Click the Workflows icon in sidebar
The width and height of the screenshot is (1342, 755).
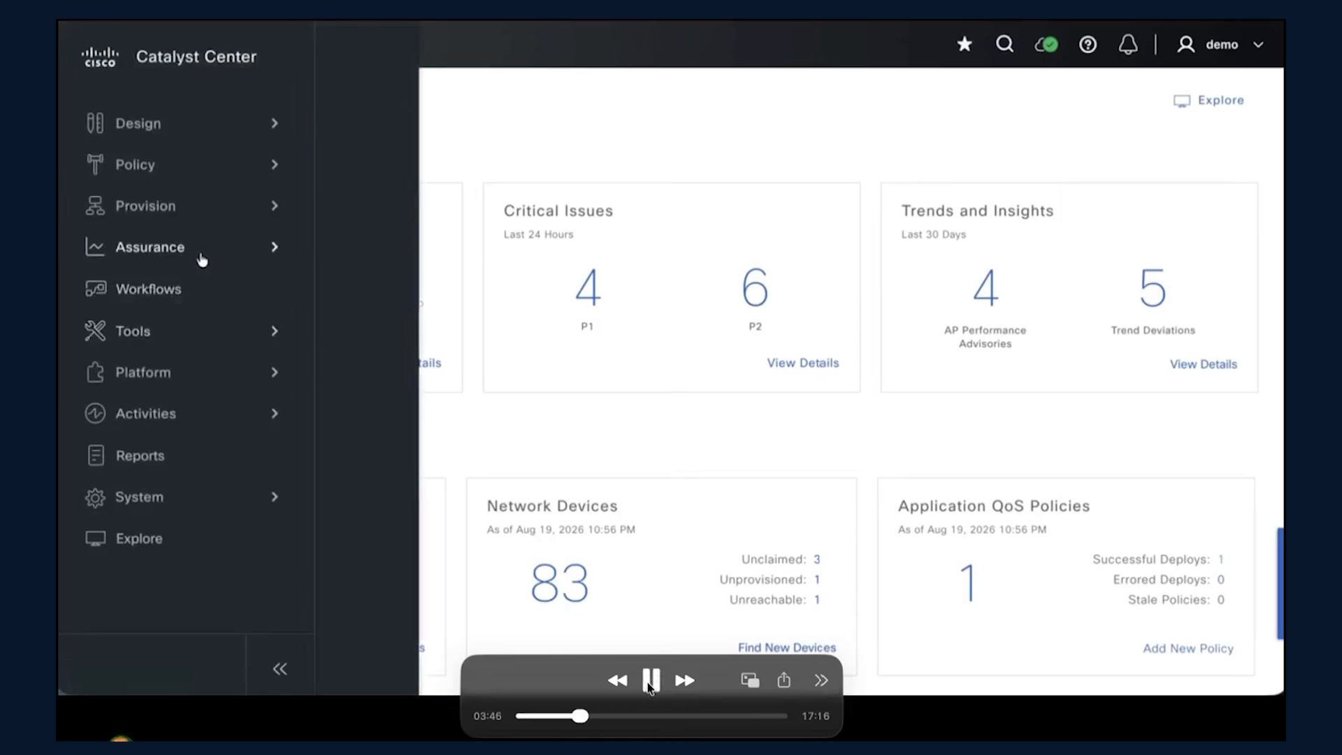(x=96, y=289)
